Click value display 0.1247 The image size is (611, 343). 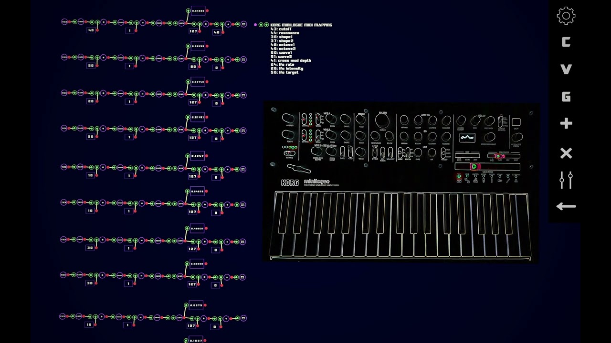[198, 156]
